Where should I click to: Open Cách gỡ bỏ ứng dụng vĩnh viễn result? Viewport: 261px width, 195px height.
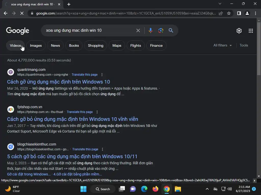[x=73, y=119]
